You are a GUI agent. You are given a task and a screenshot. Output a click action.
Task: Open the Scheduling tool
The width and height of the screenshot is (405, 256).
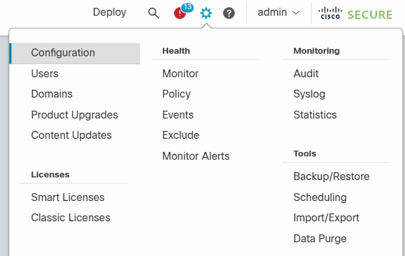320,198
